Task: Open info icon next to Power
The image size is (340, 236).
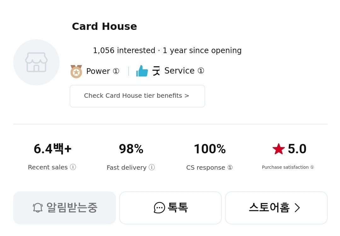Action: click(x=116, y=71)
